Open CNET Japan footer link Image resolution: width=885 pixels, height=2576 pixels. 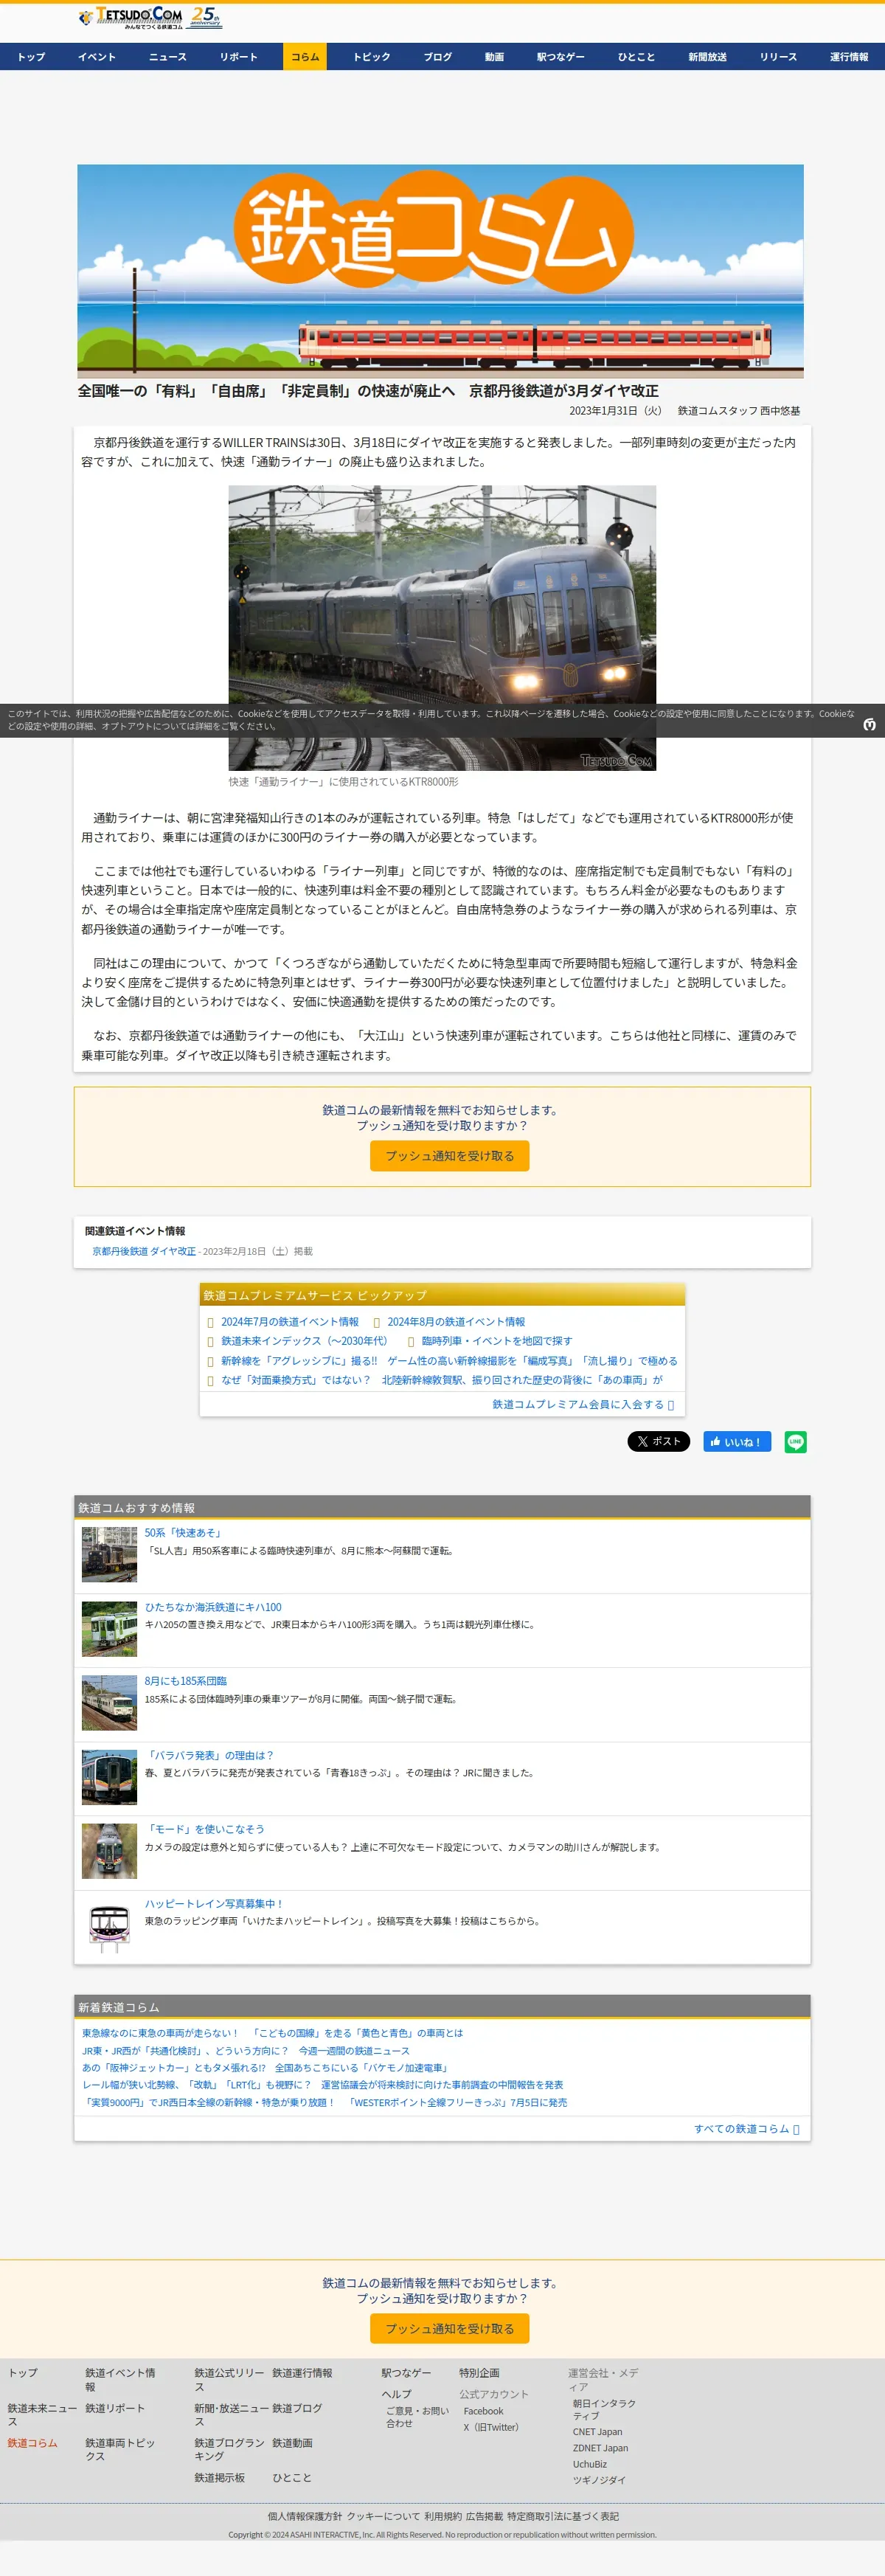point(597,2431)
